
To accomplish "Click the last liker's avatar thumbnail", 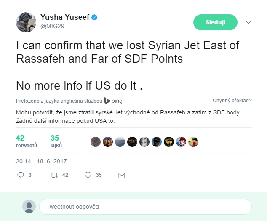I will 193,142.
